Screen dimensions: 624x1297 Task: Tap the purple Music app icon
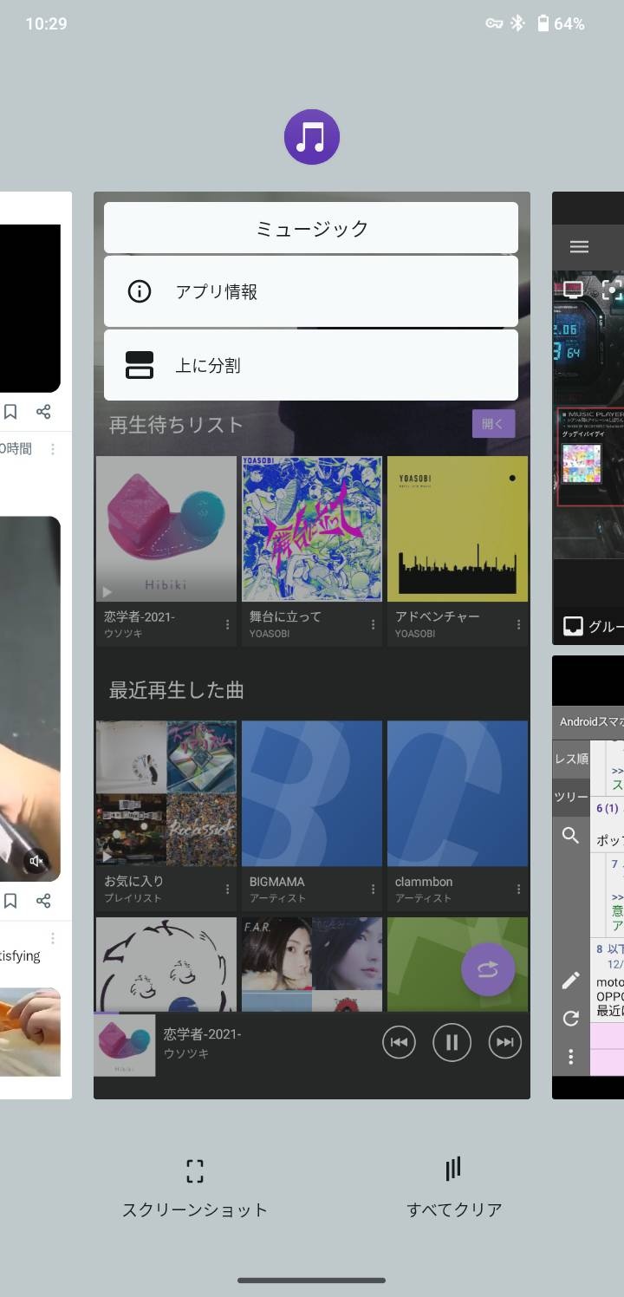[311, 137]
